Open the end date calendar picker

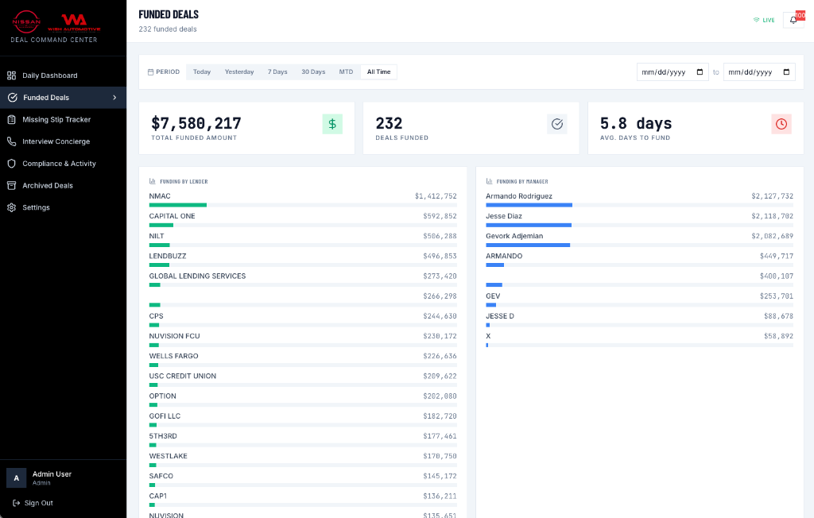pos(786,72)
